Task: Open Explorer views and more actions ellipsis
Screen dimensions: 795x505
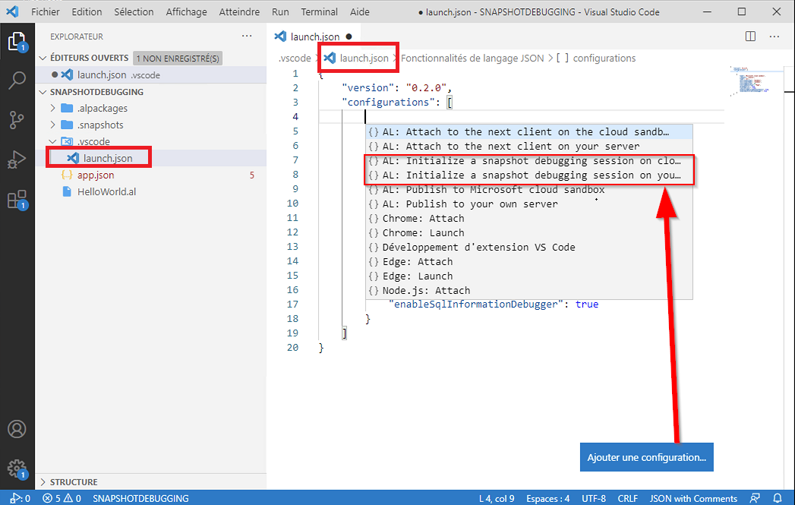Action: pyautogui.click(x=247, y=36)
